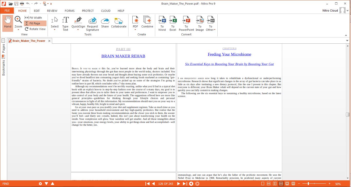Click the CHAPTER 8 heading link

point(229,48)
